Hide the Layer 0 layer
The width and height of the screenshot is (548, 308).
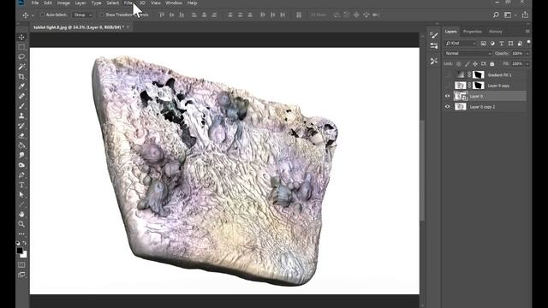447,96
